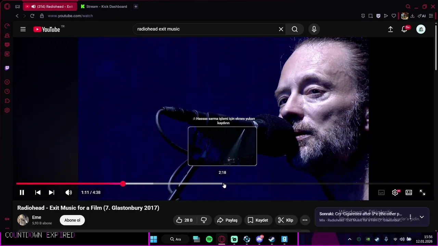438x246 pixels.
Task: Click the address bar URL
Action: [70, 16]
